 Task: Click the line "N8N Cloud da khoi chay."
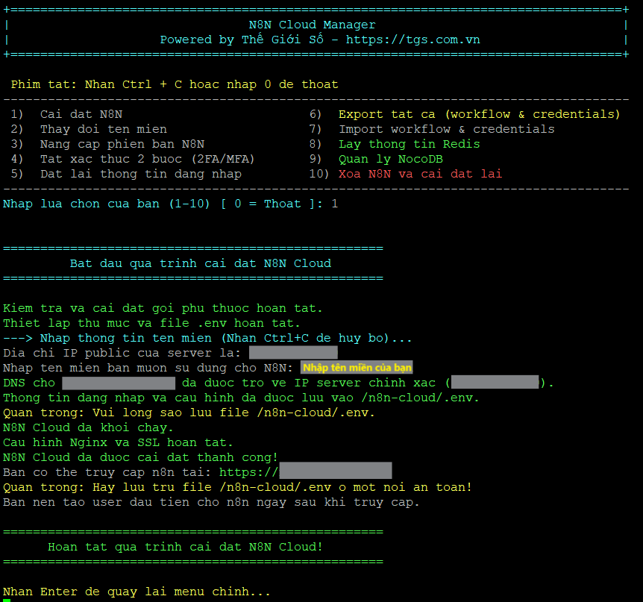(88, 427)
